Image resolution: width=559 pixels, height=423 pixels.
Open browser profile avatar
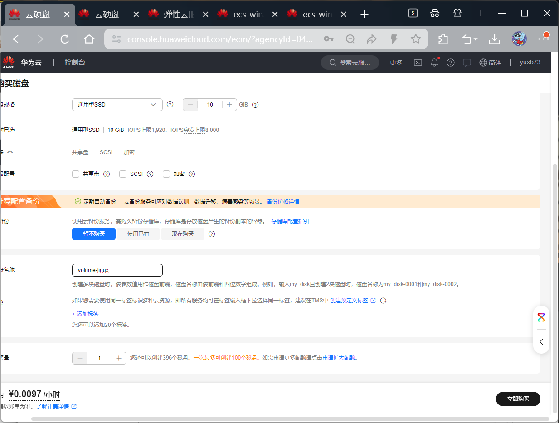[x=519, y=39]
